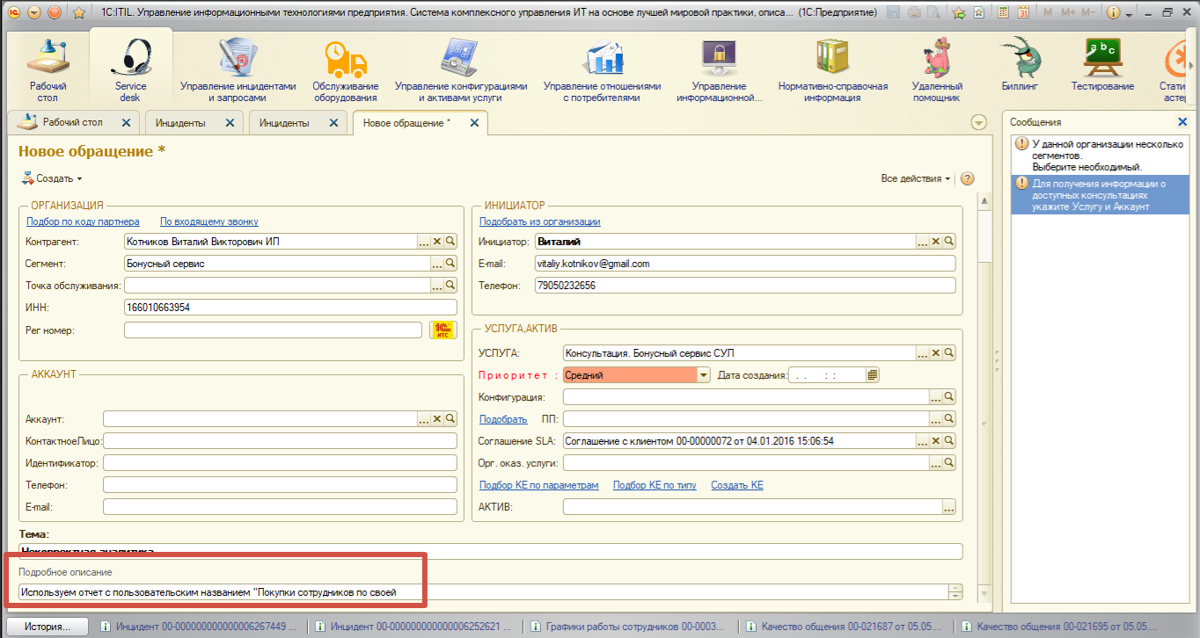Click the calculator icon in title bar
Screen dimensions: 1200x638
(x=1001, y=12)
